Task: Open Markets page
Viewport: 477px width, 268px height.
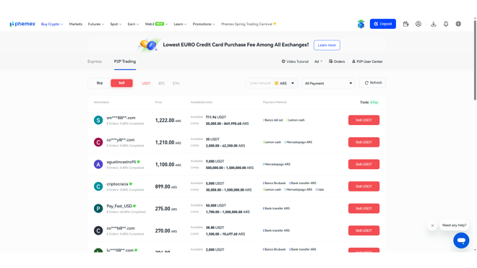Action: 75,24
